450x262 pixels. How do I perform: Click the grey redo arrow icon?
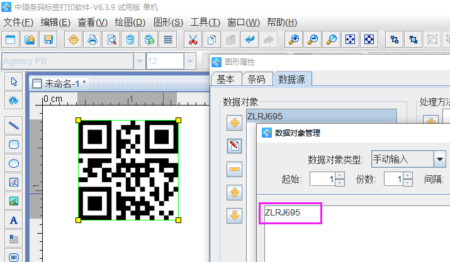(269, 40)
